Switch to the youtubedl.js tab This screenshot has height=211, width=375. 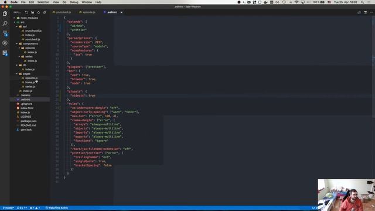[x=62, y=12]
